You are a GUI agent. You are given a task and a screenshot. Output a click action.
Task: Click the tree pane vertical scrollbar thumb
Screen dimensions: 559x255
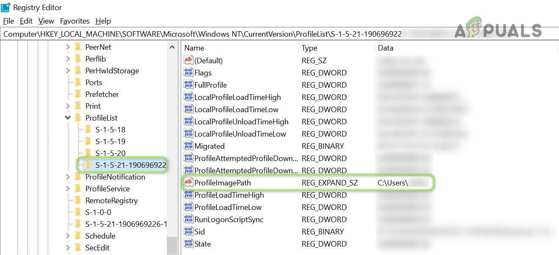(x=172, y=246)
